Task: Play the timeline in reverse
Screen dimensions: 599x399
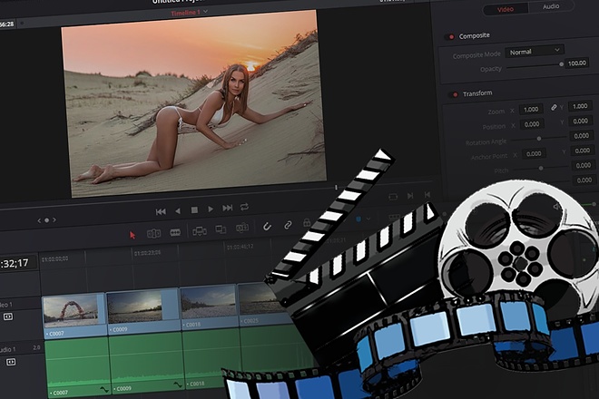Action: [x=178, y=210]
